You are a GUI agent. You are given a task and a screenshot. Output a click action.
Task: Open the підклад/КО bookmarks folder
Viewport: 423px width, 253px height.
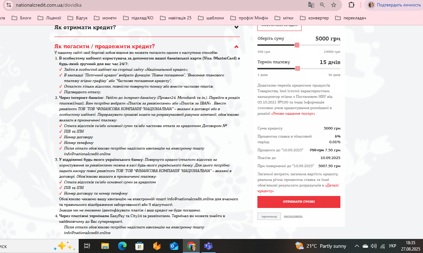138,18
